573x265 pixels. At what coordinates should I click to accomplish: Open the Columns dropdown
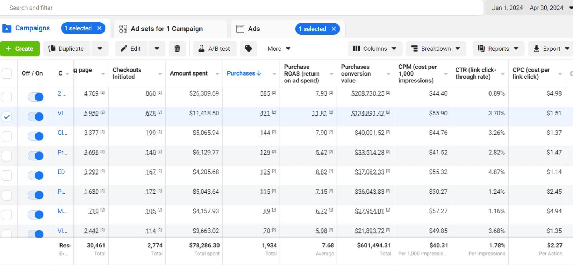(x=375, y=49)
